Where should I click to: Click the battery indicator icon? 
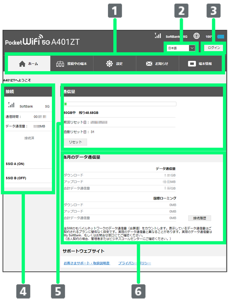(x=221, y=37)
